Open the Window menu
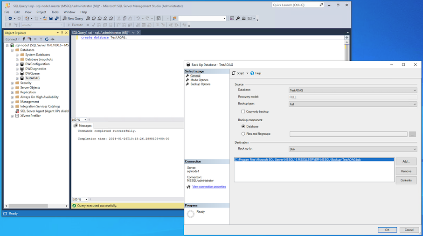 click(x=69, y=12)
